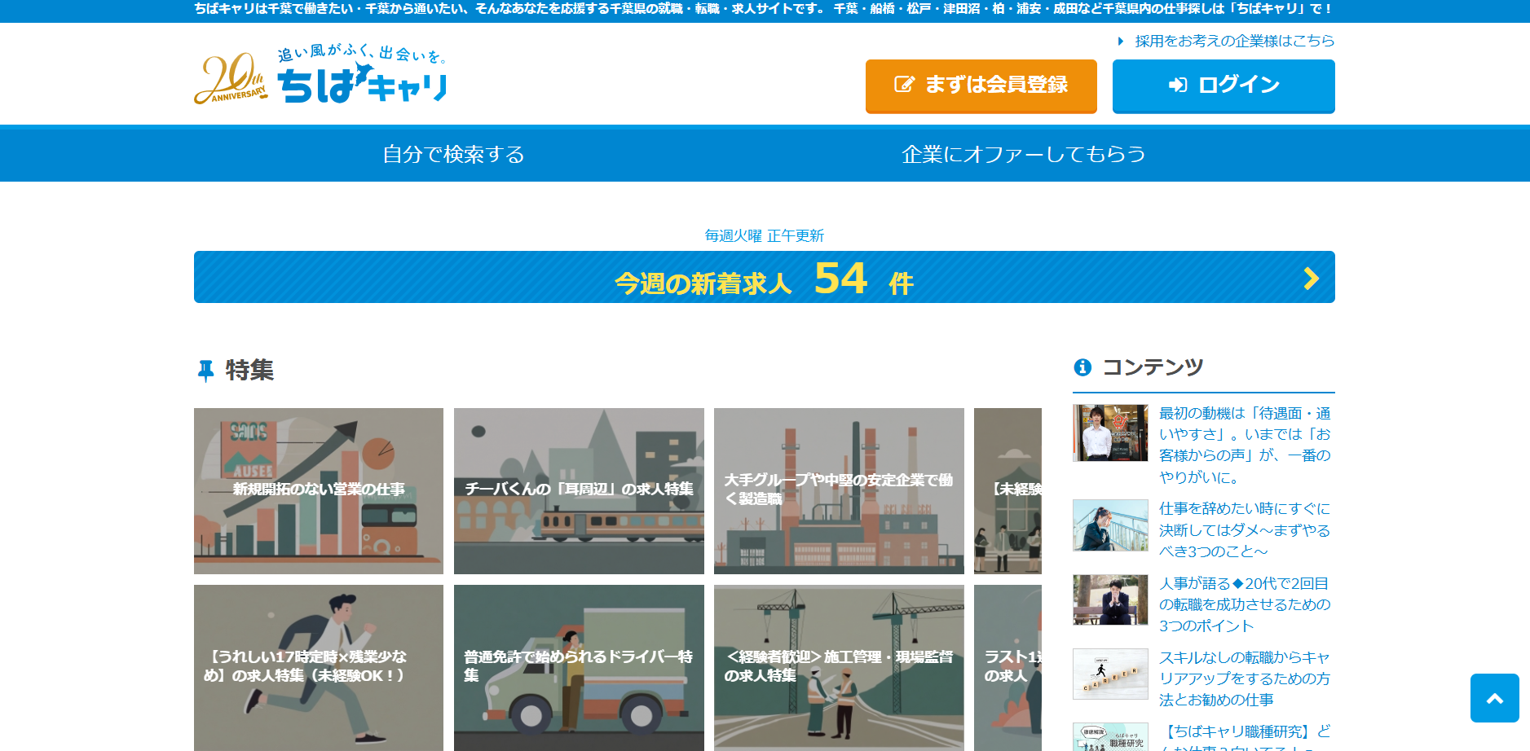Viewport: 1530px width, 751px height.
Task: Open the 人事が語る 20代で2回目の転職 article
Action: tap(1244, 604)
